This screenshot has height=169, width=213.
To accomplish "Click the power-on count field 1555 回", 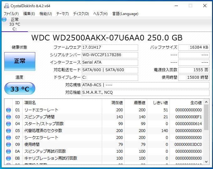I will pyautogui.click(x=194, y=70).
